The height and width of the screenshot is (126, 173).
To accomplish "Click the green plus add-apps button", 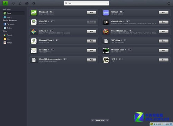I will 5,3.
